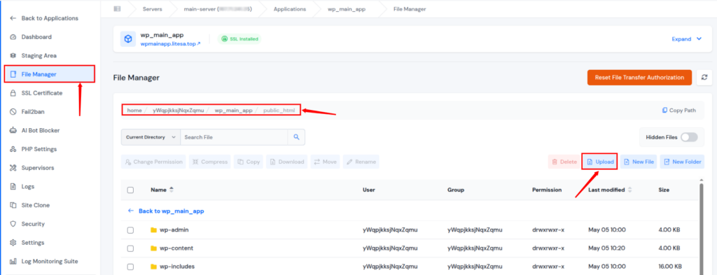Click the Search File input field
The width and height of the screenshot is (717, 275).
pos(234,137)
